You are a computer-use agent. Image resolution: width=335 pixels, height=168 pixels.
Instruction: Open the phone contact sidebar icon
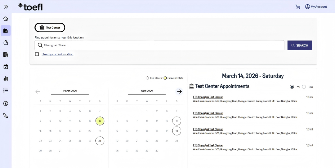[6, 116]
